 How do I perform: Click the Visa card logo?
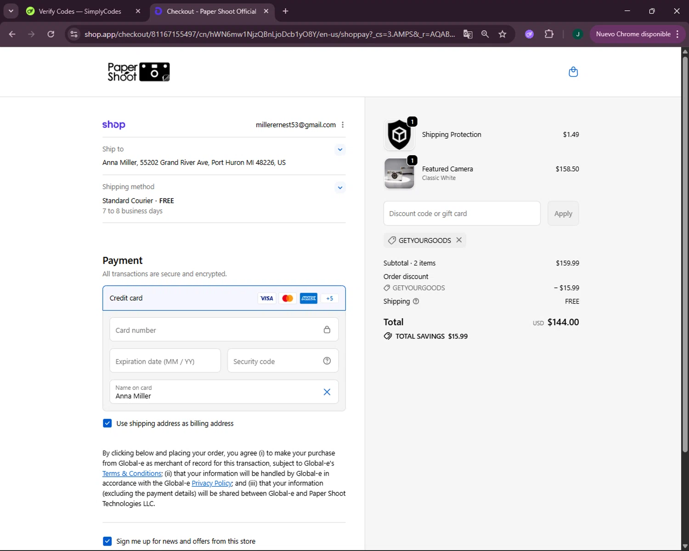click(x=267, y=298)
